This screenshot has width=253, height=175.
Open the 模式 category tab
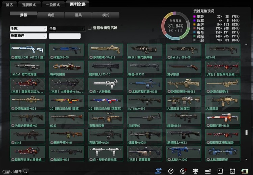click(x=106, y=15)
